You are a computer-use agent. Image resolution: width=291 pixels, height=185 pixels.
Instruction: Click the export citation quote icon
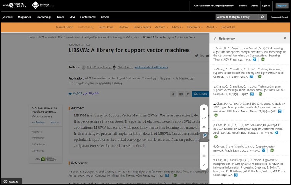(188, 94)
